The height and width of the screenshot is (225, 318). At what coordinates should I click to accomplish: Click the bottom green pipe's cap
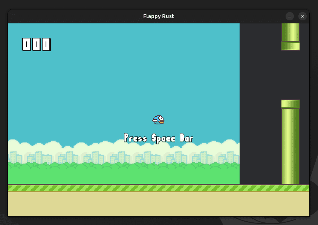[x=290, y=104]
